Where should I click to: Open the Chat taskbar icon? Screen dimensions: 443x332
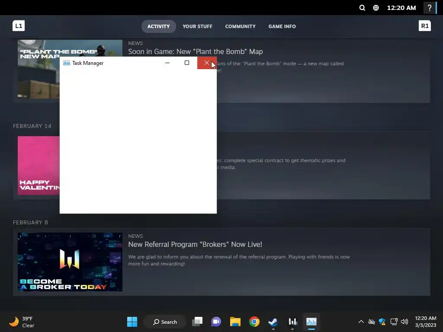216,322
